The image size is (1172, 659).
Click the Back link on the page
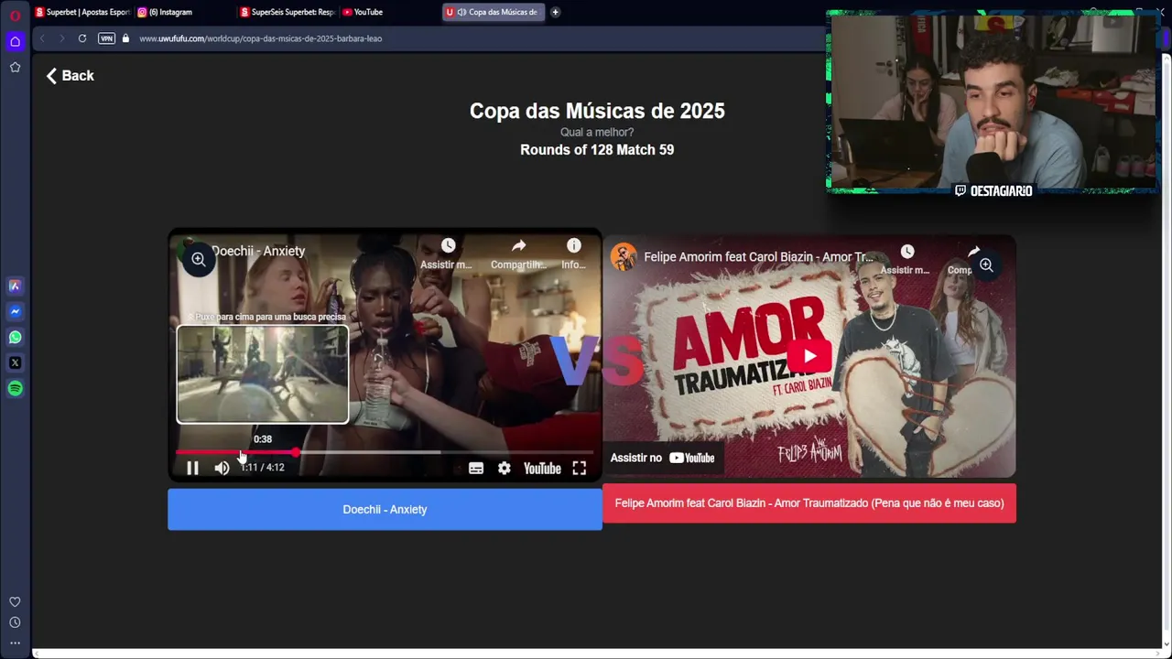(71, 76)
